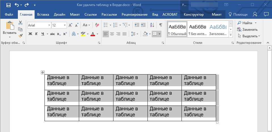Click the Вставить paste button
272x132 pixels.
(x=10, y=30)
